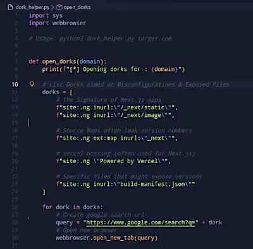Click the print 'Opening dorks for' line
253x249 pixels.
[x=113, y=70]
